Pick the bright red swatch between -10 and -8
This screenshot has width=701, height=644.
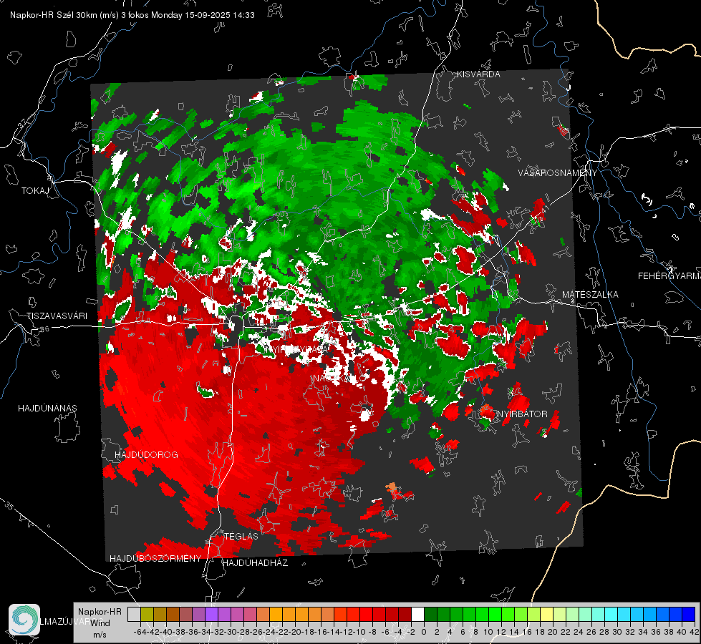pos(366,615)
